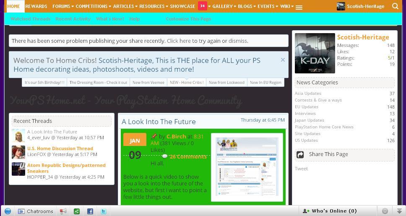Image resolution: width=406 pixels, height=216 pixels.
Task: Open the search magnifier icon in header
Action: coord(395,6)
